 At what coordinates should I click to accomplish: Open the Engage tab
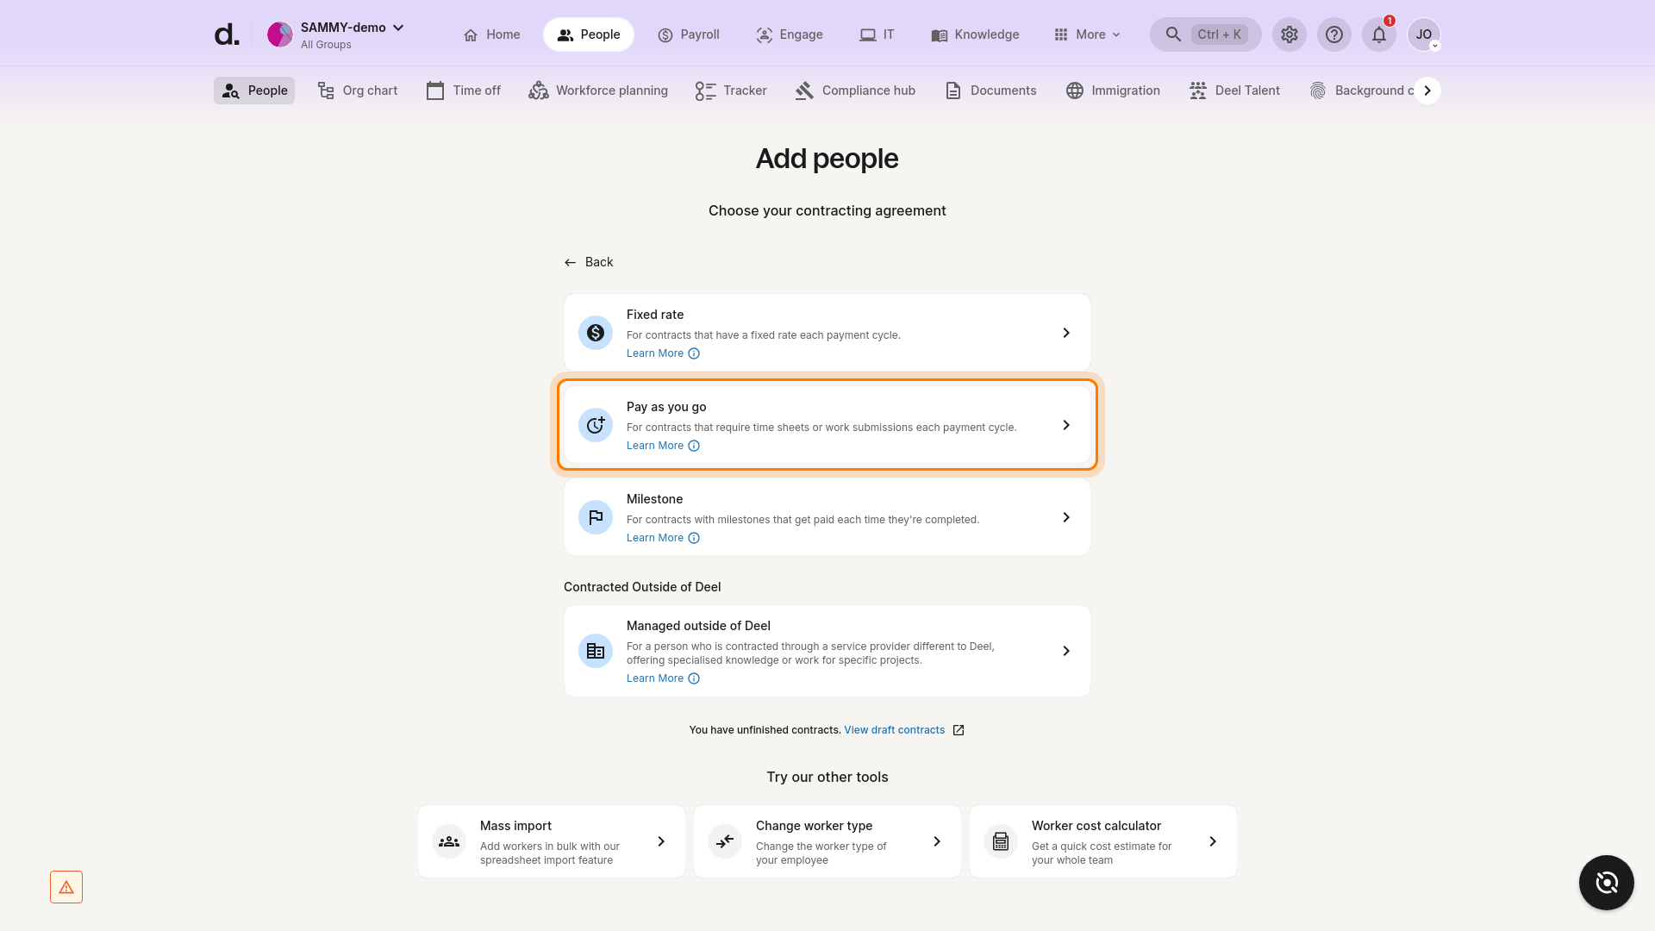click(x=790, y=34)
